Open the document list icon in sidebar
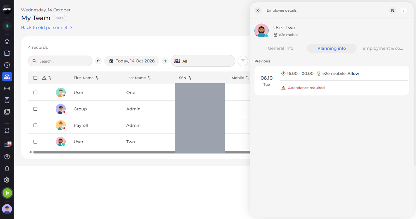The image size is (416, 219). click(x=7, y=100)
